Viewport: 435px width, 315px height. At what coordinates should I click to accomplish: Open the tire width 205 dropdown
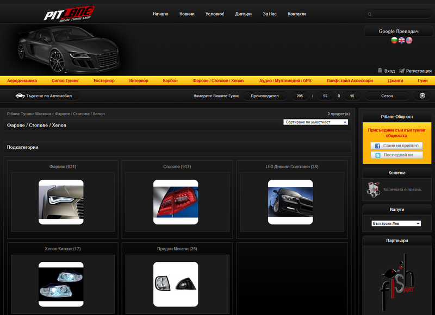point(300,96)
